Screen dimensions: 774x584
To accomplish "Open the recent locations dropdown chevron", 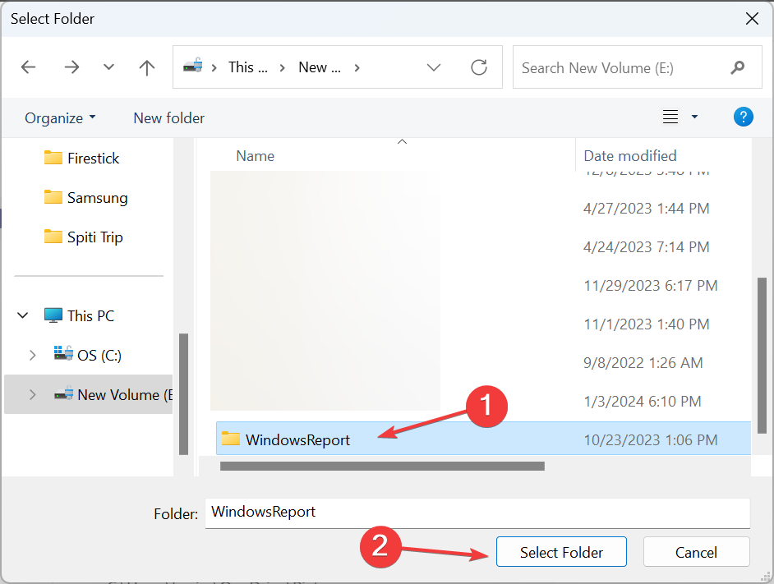I will [x=108, y=67].
